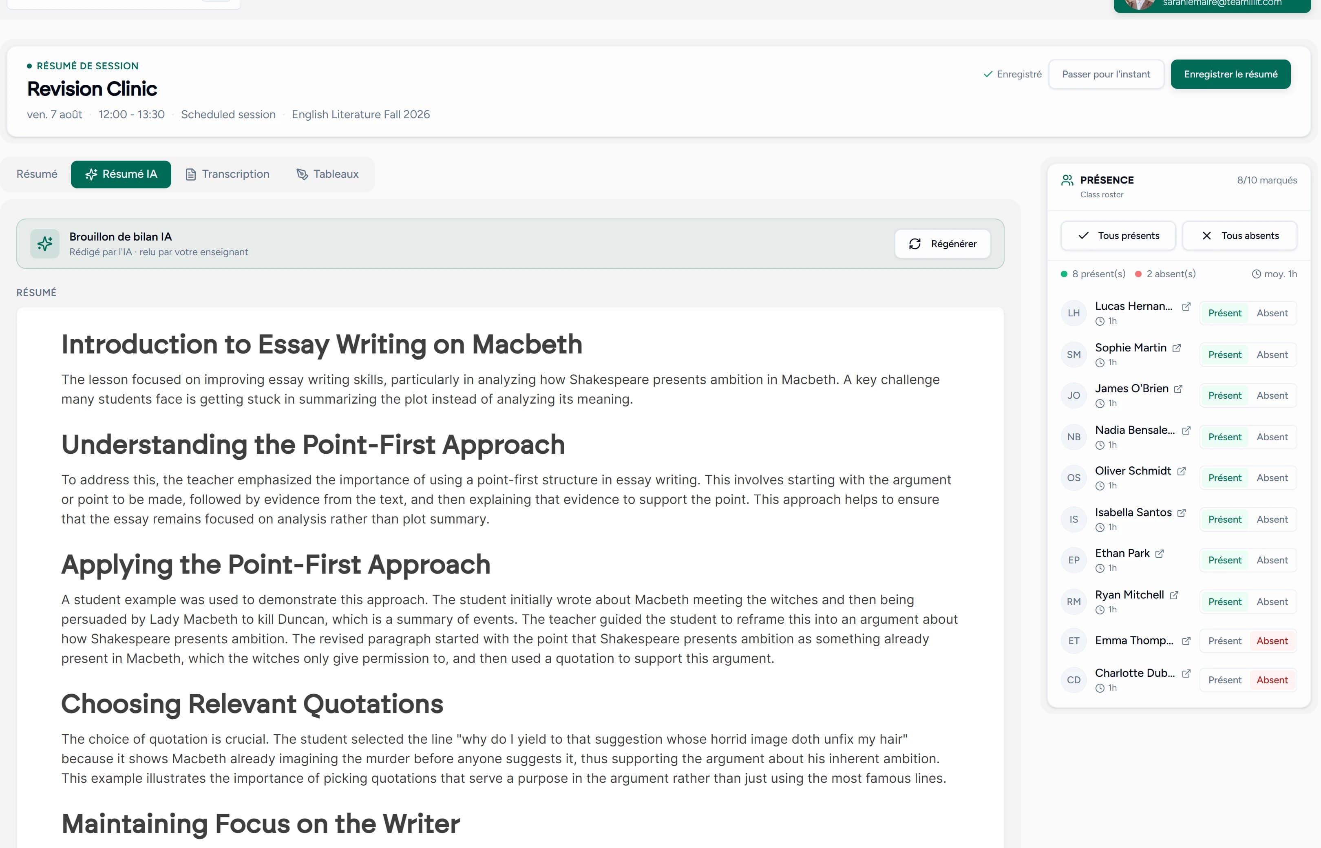Click the Présence roster people icon
The image size is (1321, 848).
1067,180
